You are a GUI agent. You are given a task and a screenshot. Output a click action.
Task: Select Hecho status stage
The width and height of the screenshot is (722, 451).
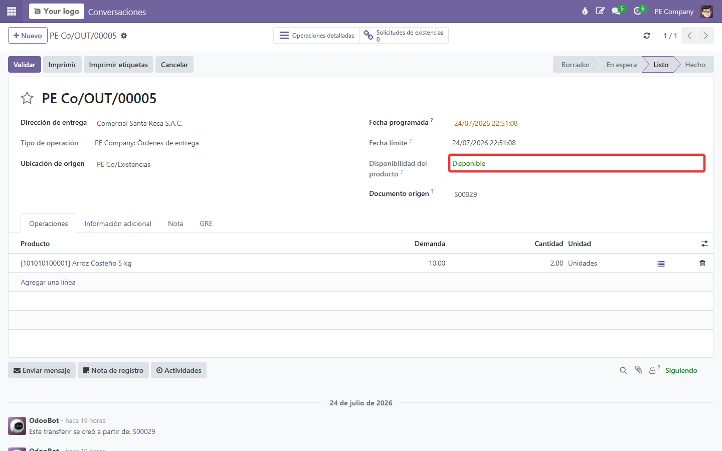[x=695, y=65]
